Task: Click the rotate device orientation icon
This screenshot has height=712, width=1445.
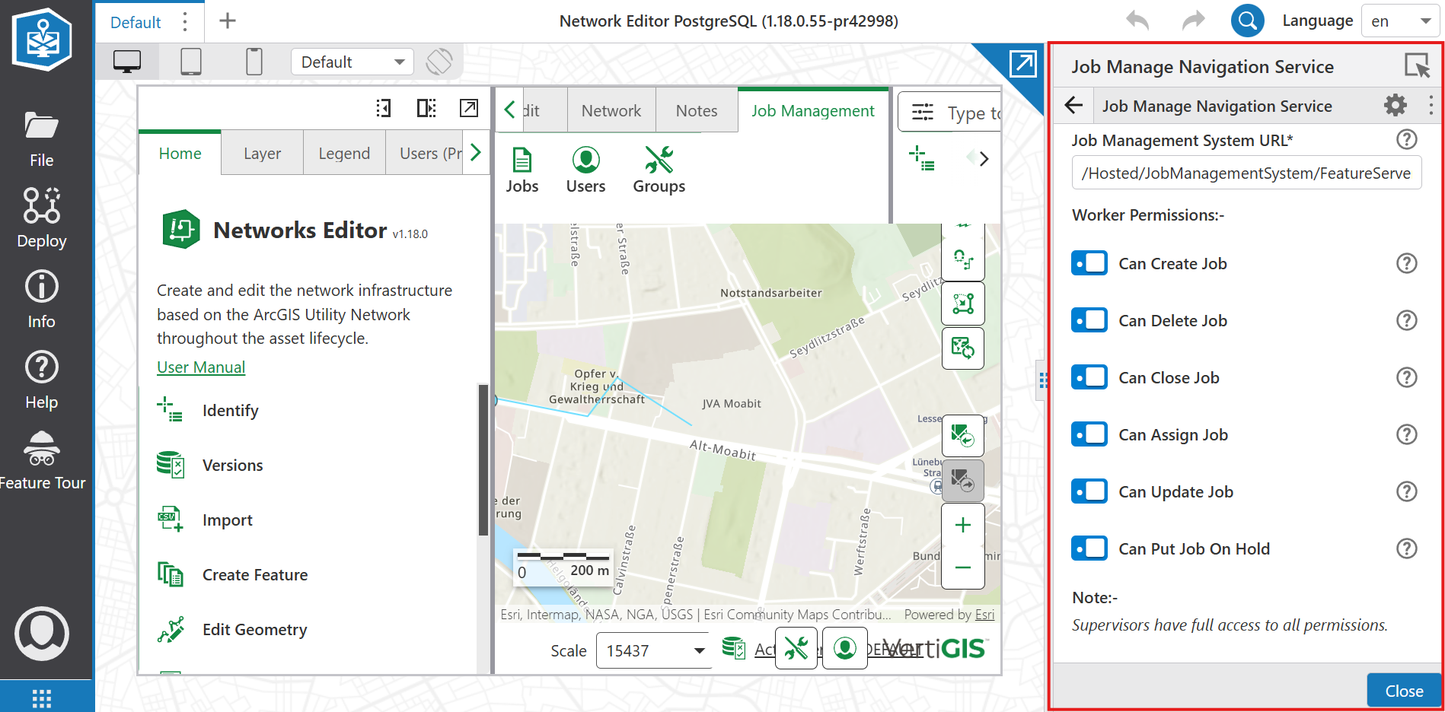Action: pos(439,62)
